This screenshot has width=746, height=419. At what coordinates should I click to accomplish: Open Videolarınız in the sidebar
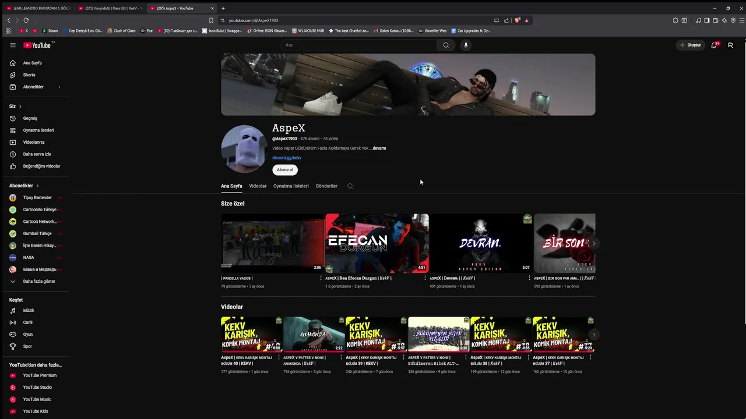34,142
